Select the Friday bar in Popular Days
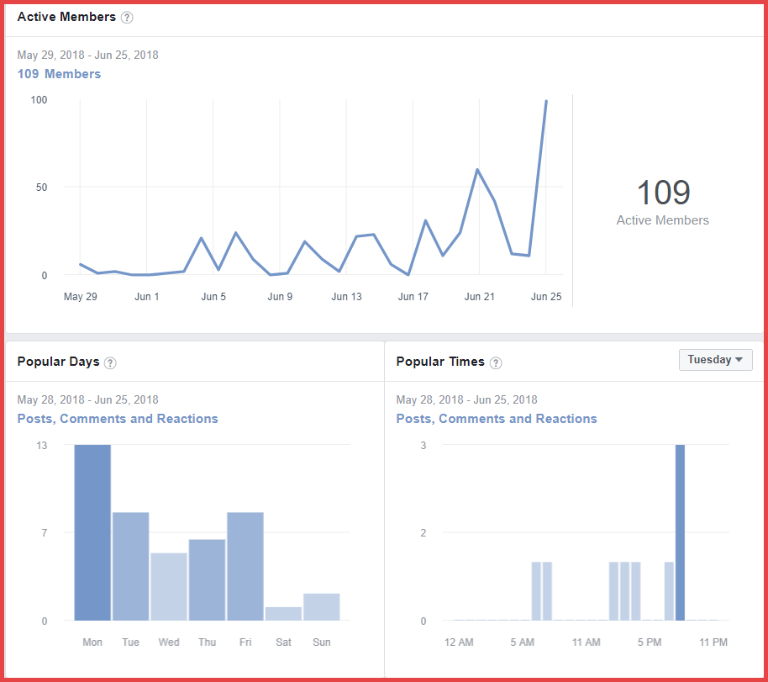The height and width of the screenshot is (682, 768). [245, 566]
